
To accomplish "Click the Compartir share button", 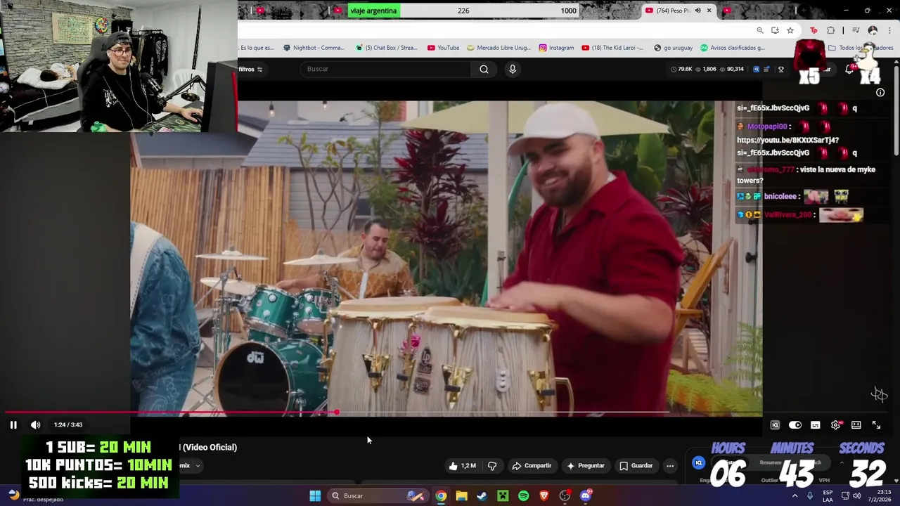I will tap(532, 465).
